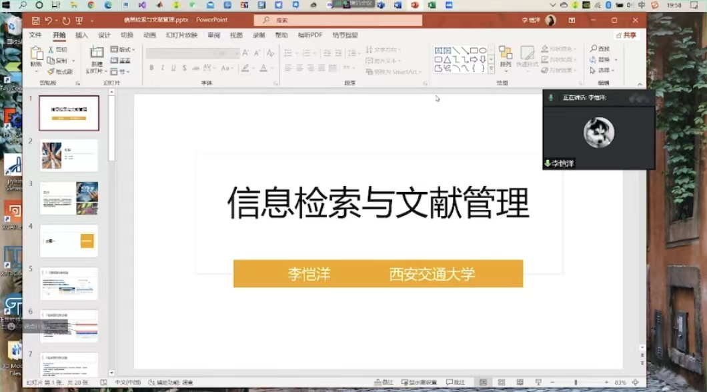The height and width of the screenshot is (392, 707).
Task: Select the oval shape in the gallery
Action: click(483, 51)
